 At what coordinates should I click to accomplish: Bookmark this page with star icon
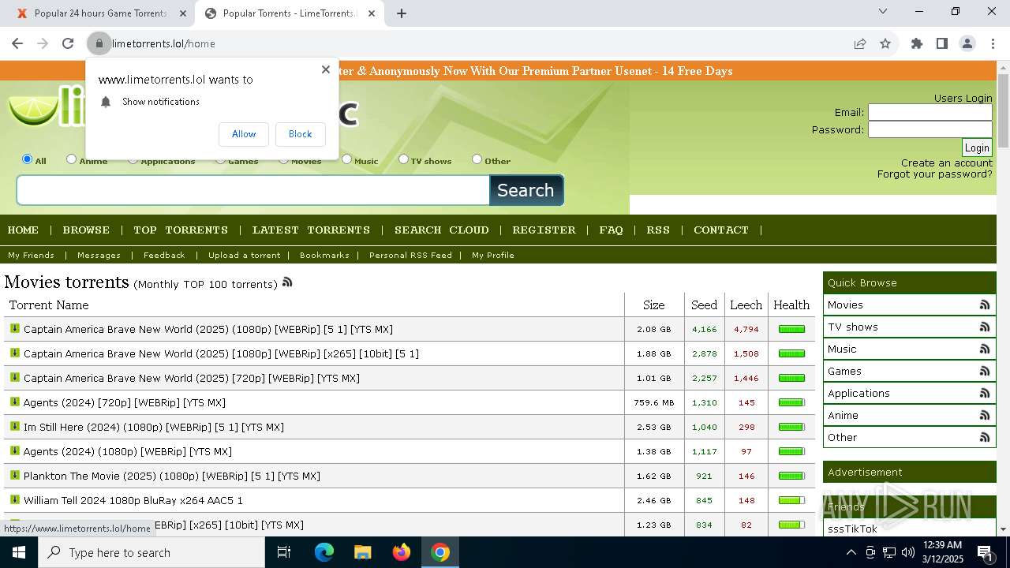885,43
